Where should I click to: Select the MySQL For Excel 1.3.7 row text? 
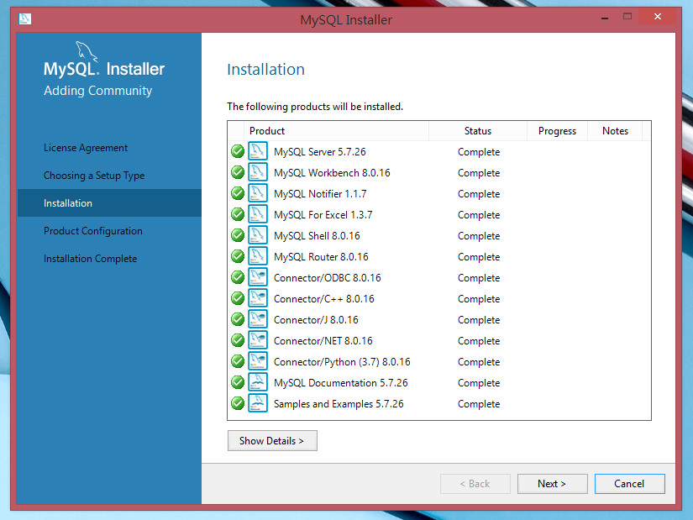click(323, 215)
